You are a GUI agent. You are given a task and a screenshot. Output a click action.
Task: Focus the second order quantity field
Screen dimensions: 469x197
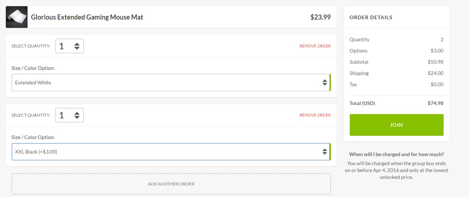[x=64, y=115]
